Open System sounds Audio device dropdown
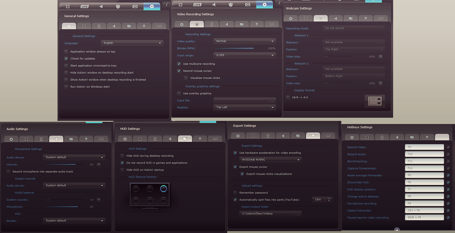 tap(74, 185)
